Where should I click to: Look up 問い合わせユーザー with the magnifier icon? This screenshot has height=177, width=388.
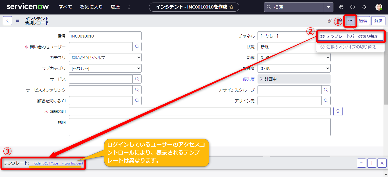click(137, 47)
